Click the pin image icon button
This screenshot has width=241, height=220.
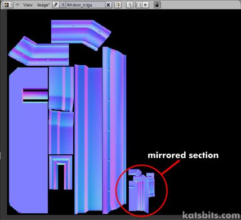pos(56,5)
